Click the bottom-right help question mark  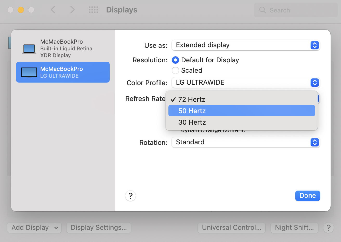pyautogui.click(x=329, y=228)
